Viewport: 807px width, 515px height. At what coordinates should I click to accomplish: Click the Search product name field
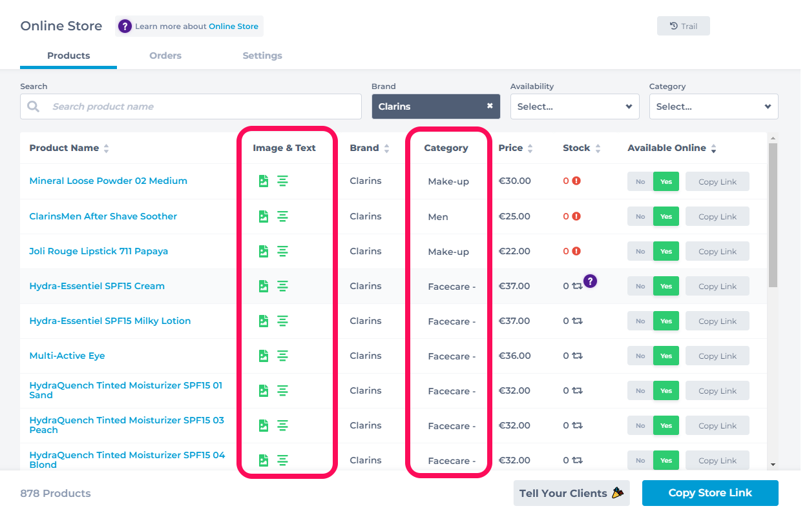(191, 106)
